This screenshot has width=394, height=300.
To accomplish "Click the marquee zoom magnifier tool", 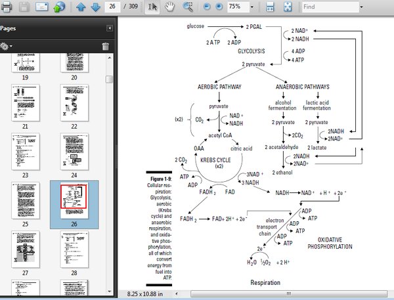I will [x=188, y=7].
